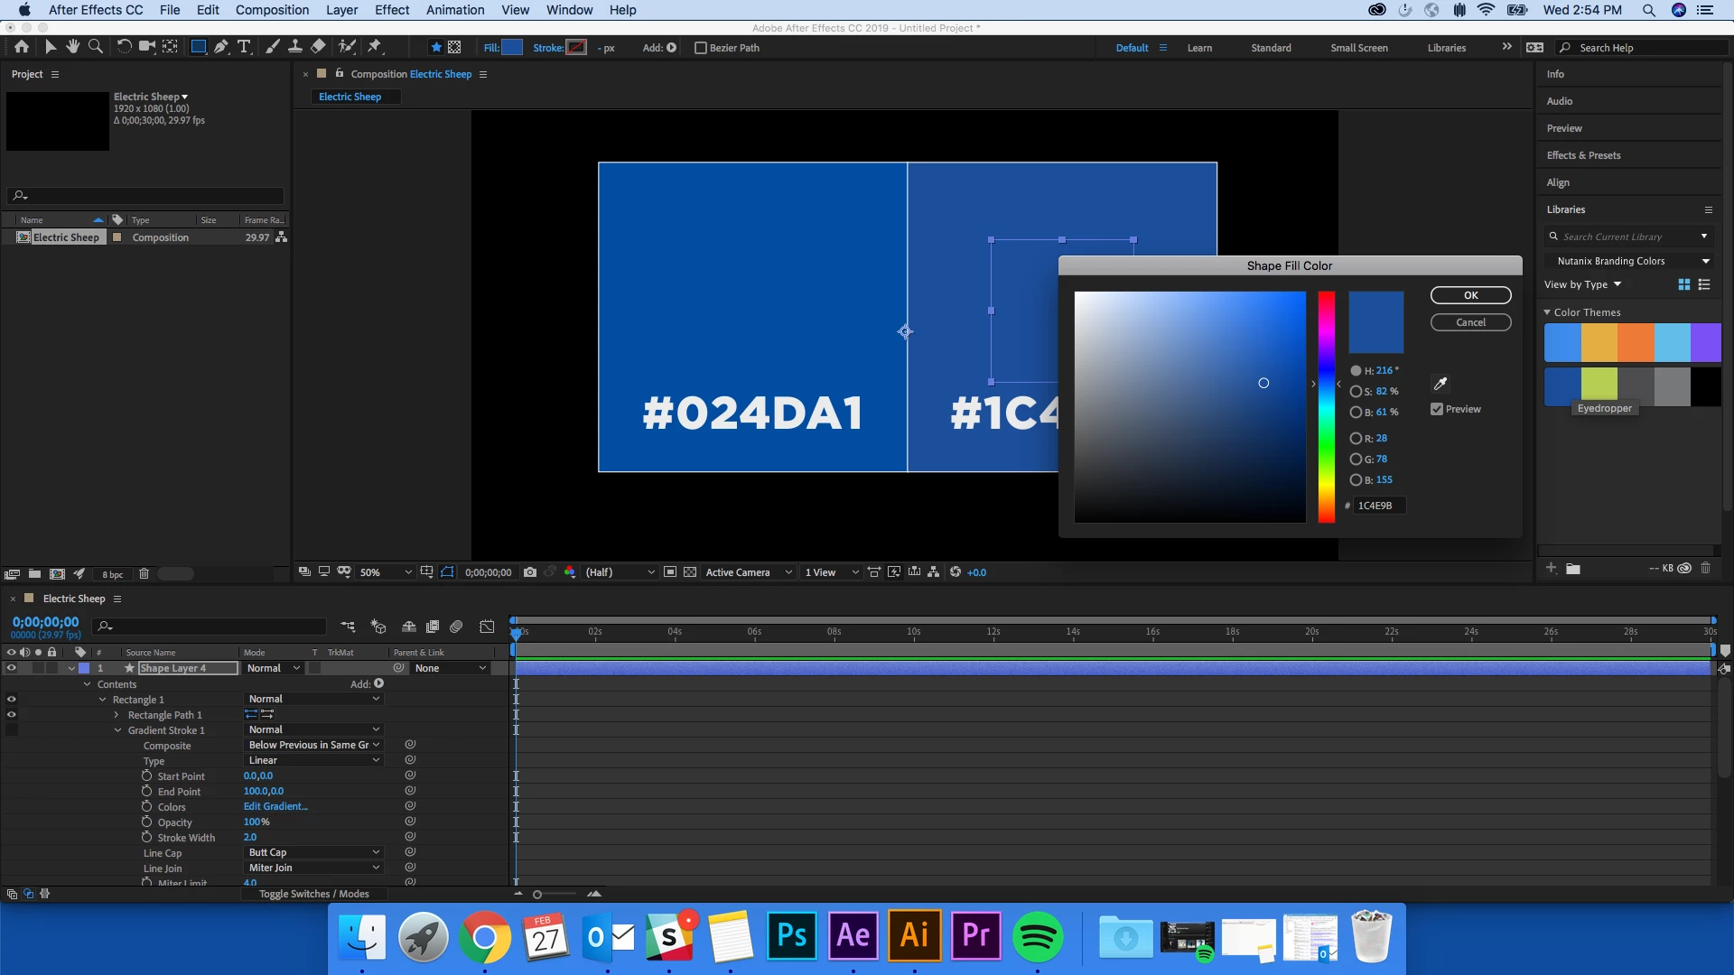The height and width of the screenshot is (975, 1734).
Task: Open Photoshop from the dock
Action: tap(791, 935)
